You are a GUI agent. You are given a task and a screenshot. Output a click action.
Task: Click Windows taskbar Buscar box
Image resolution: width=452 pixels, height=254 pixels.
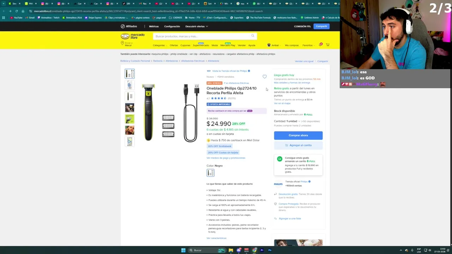click(x=207, y=250)
